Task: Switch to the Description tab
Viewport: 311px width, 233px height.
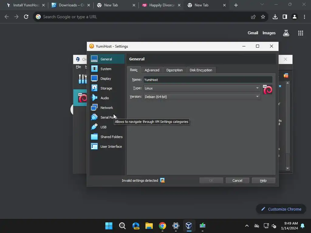Action: point(174,70)
